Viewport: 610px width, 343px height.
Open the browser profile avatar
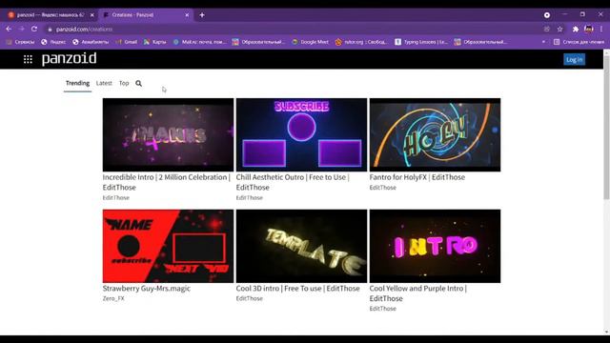589,30
